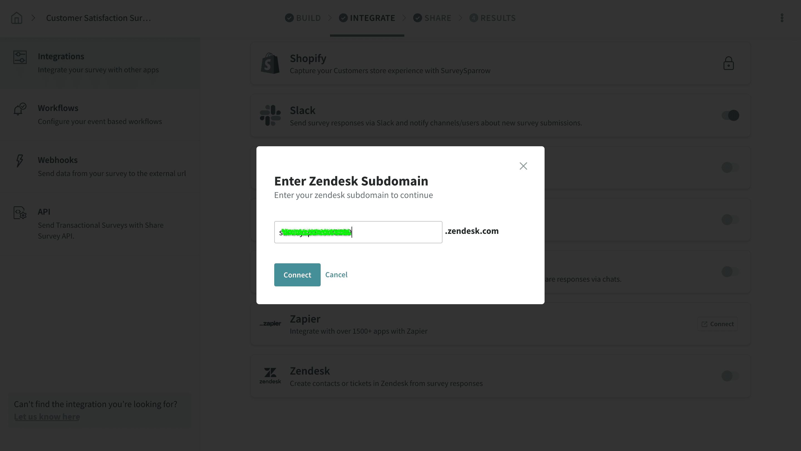Toggle the Slack integration switch
This screenshot has height=451, width=801.
(730, 115)
